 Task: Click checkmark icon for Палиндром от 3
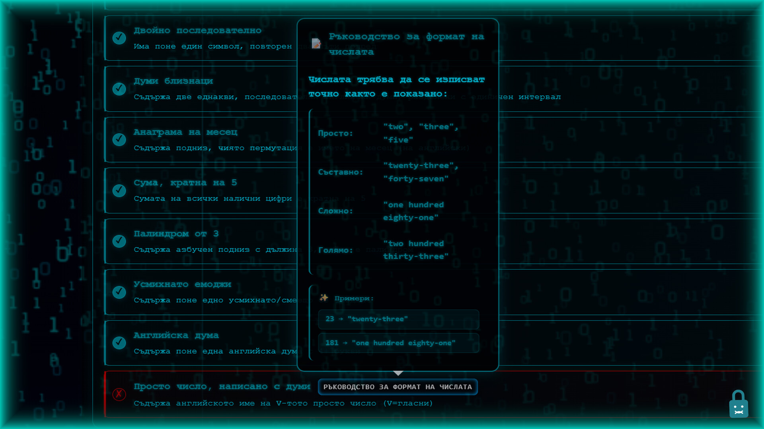point(119,241)
